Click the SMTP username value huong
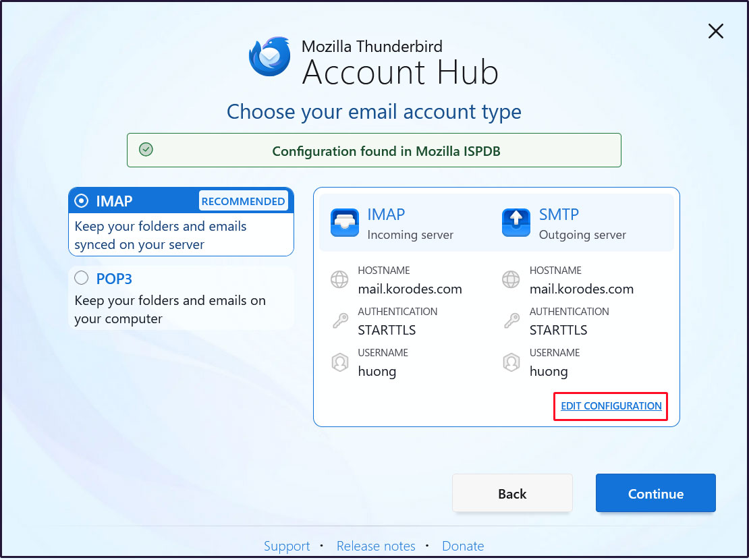 549,372
